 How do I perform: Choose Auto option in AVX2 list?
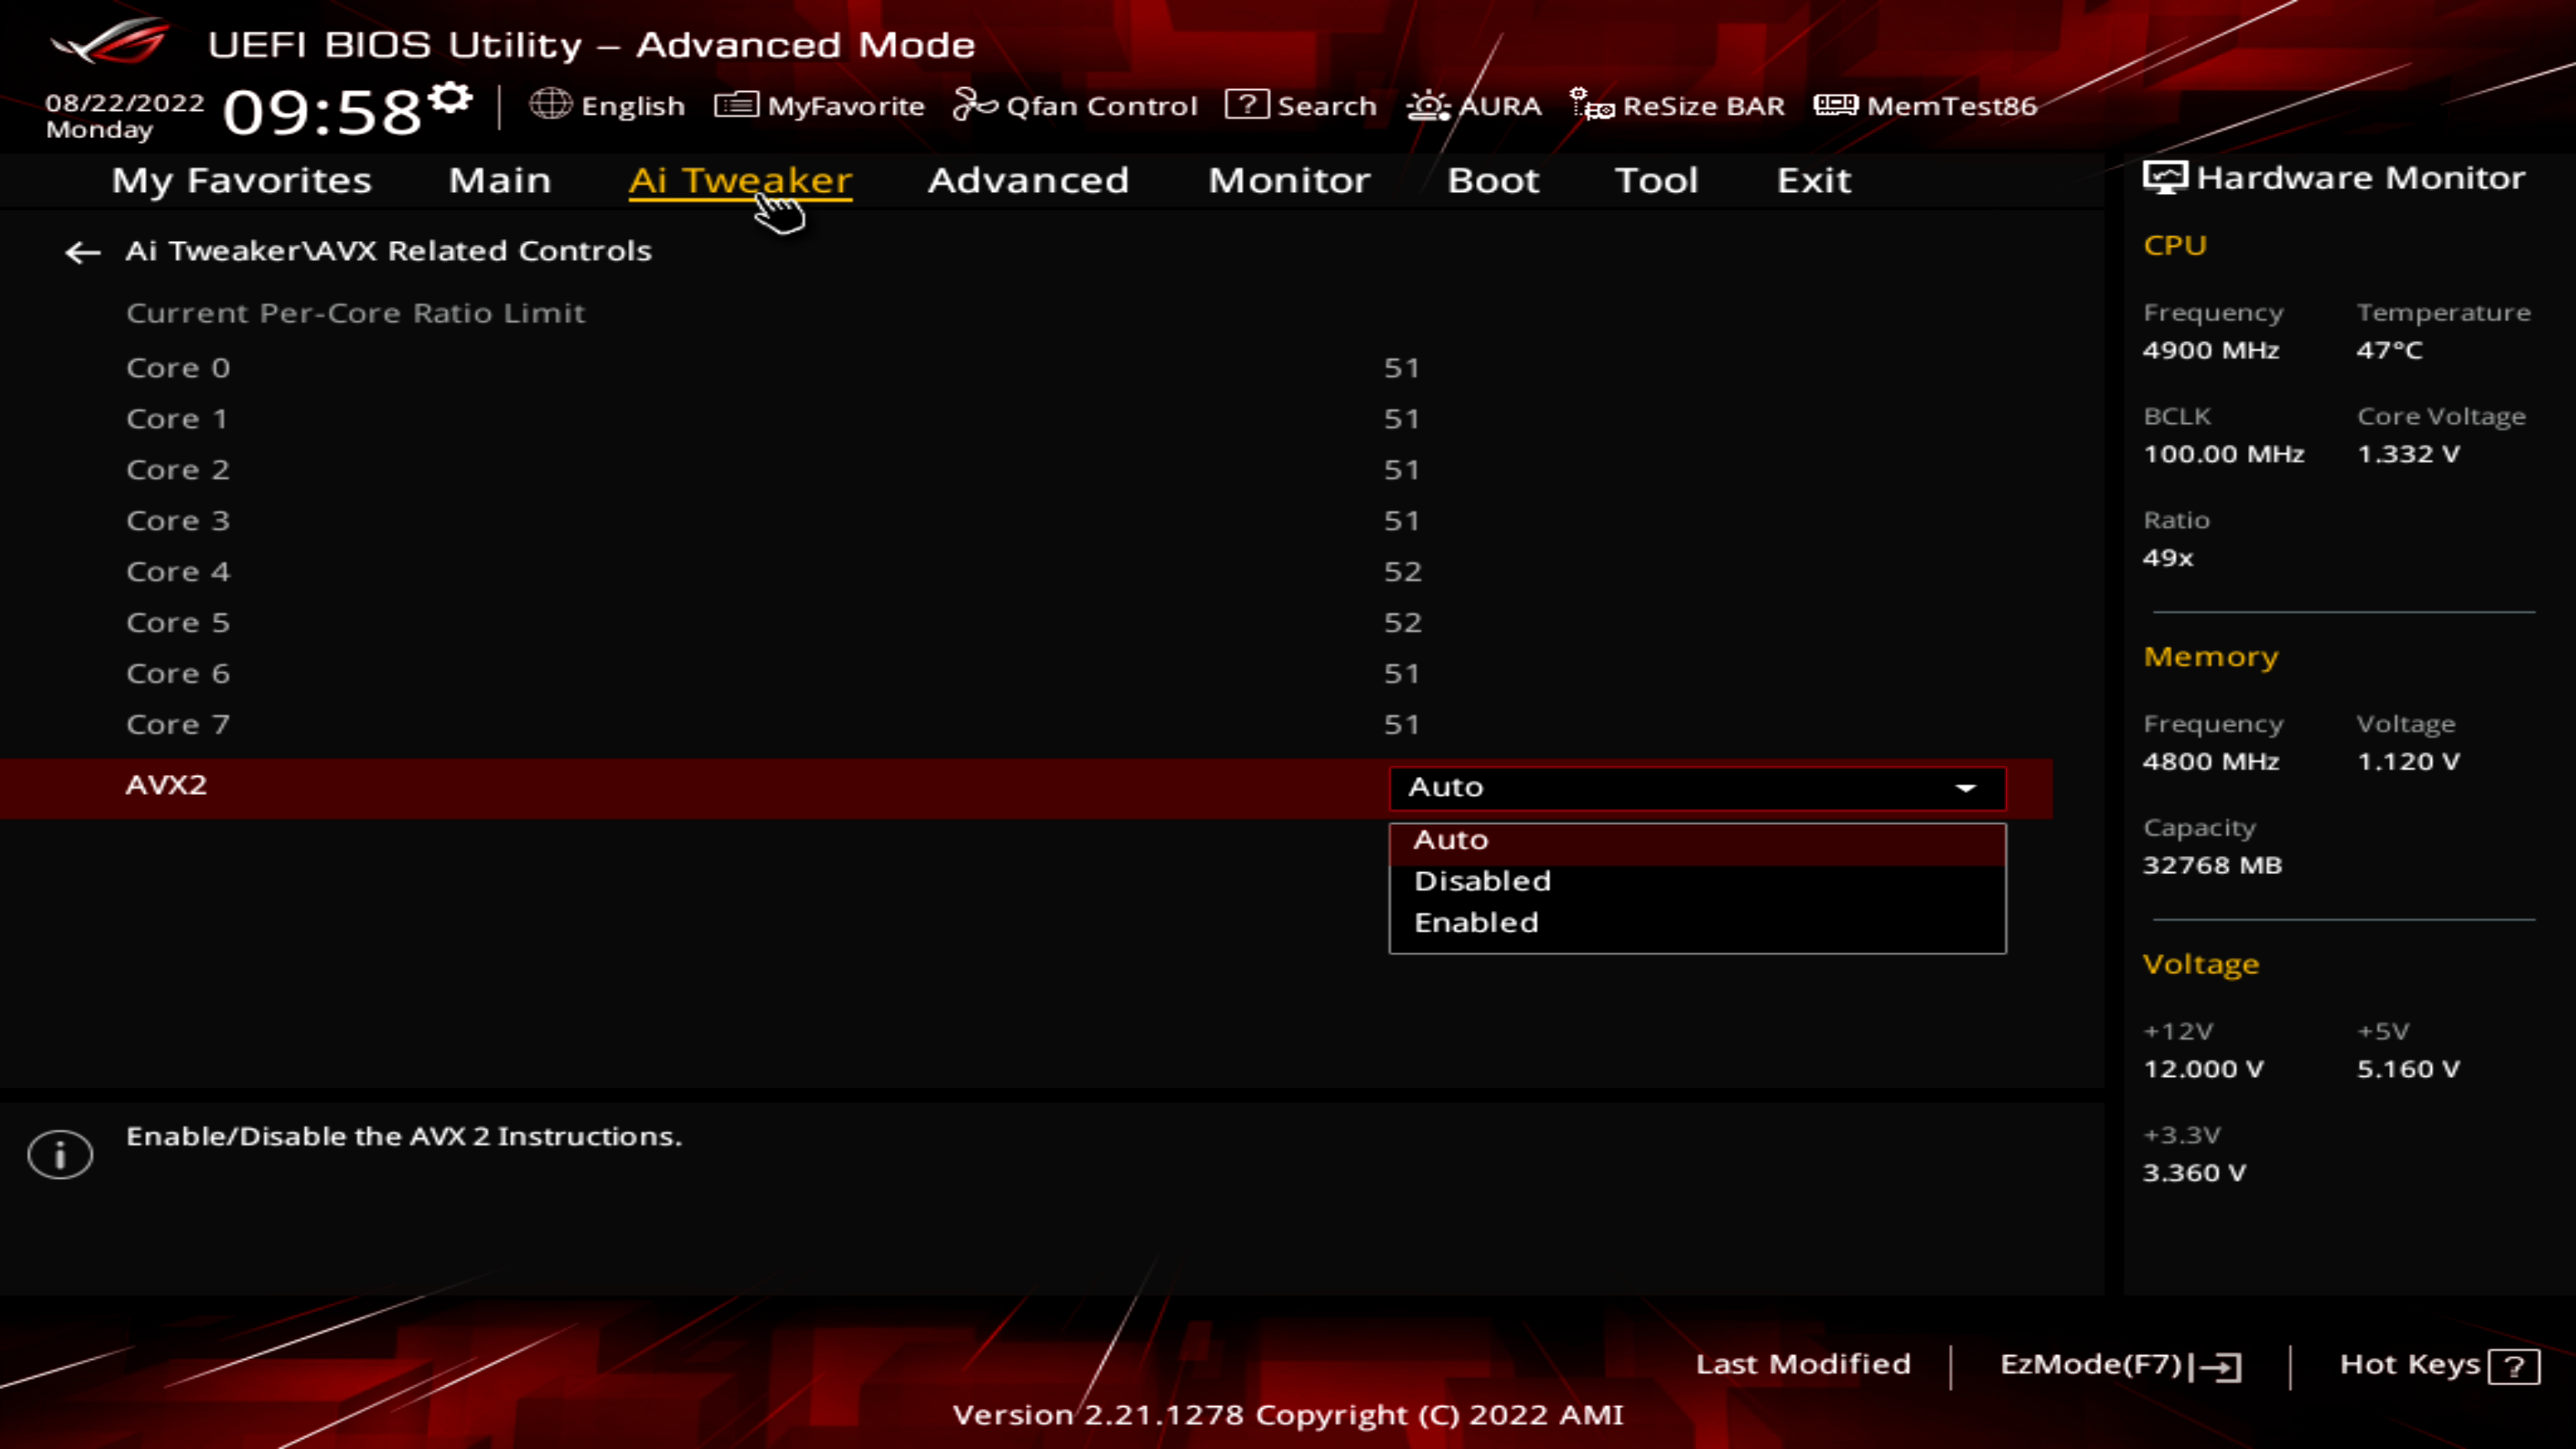(1451, 840)
